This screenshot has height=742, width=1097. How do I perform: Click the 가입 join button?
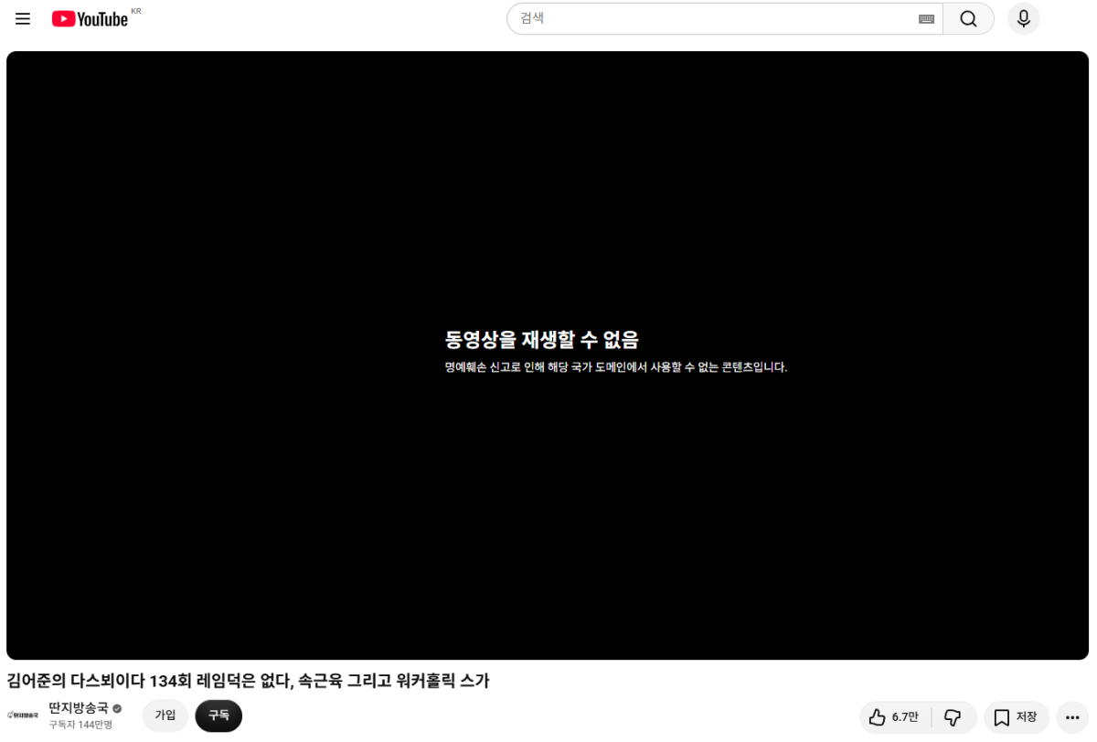[x=165, y=715]
